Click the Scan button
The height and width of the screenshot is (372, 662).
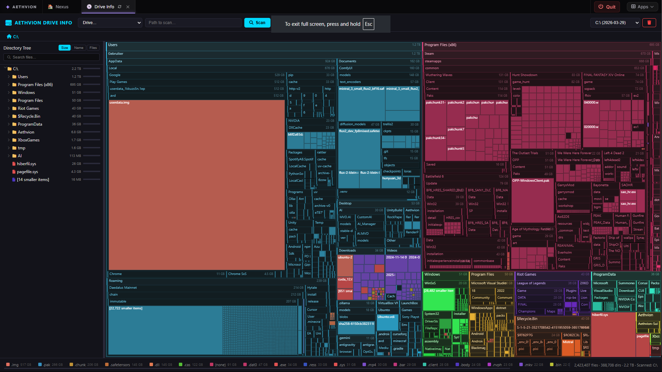tap(257, 23)
